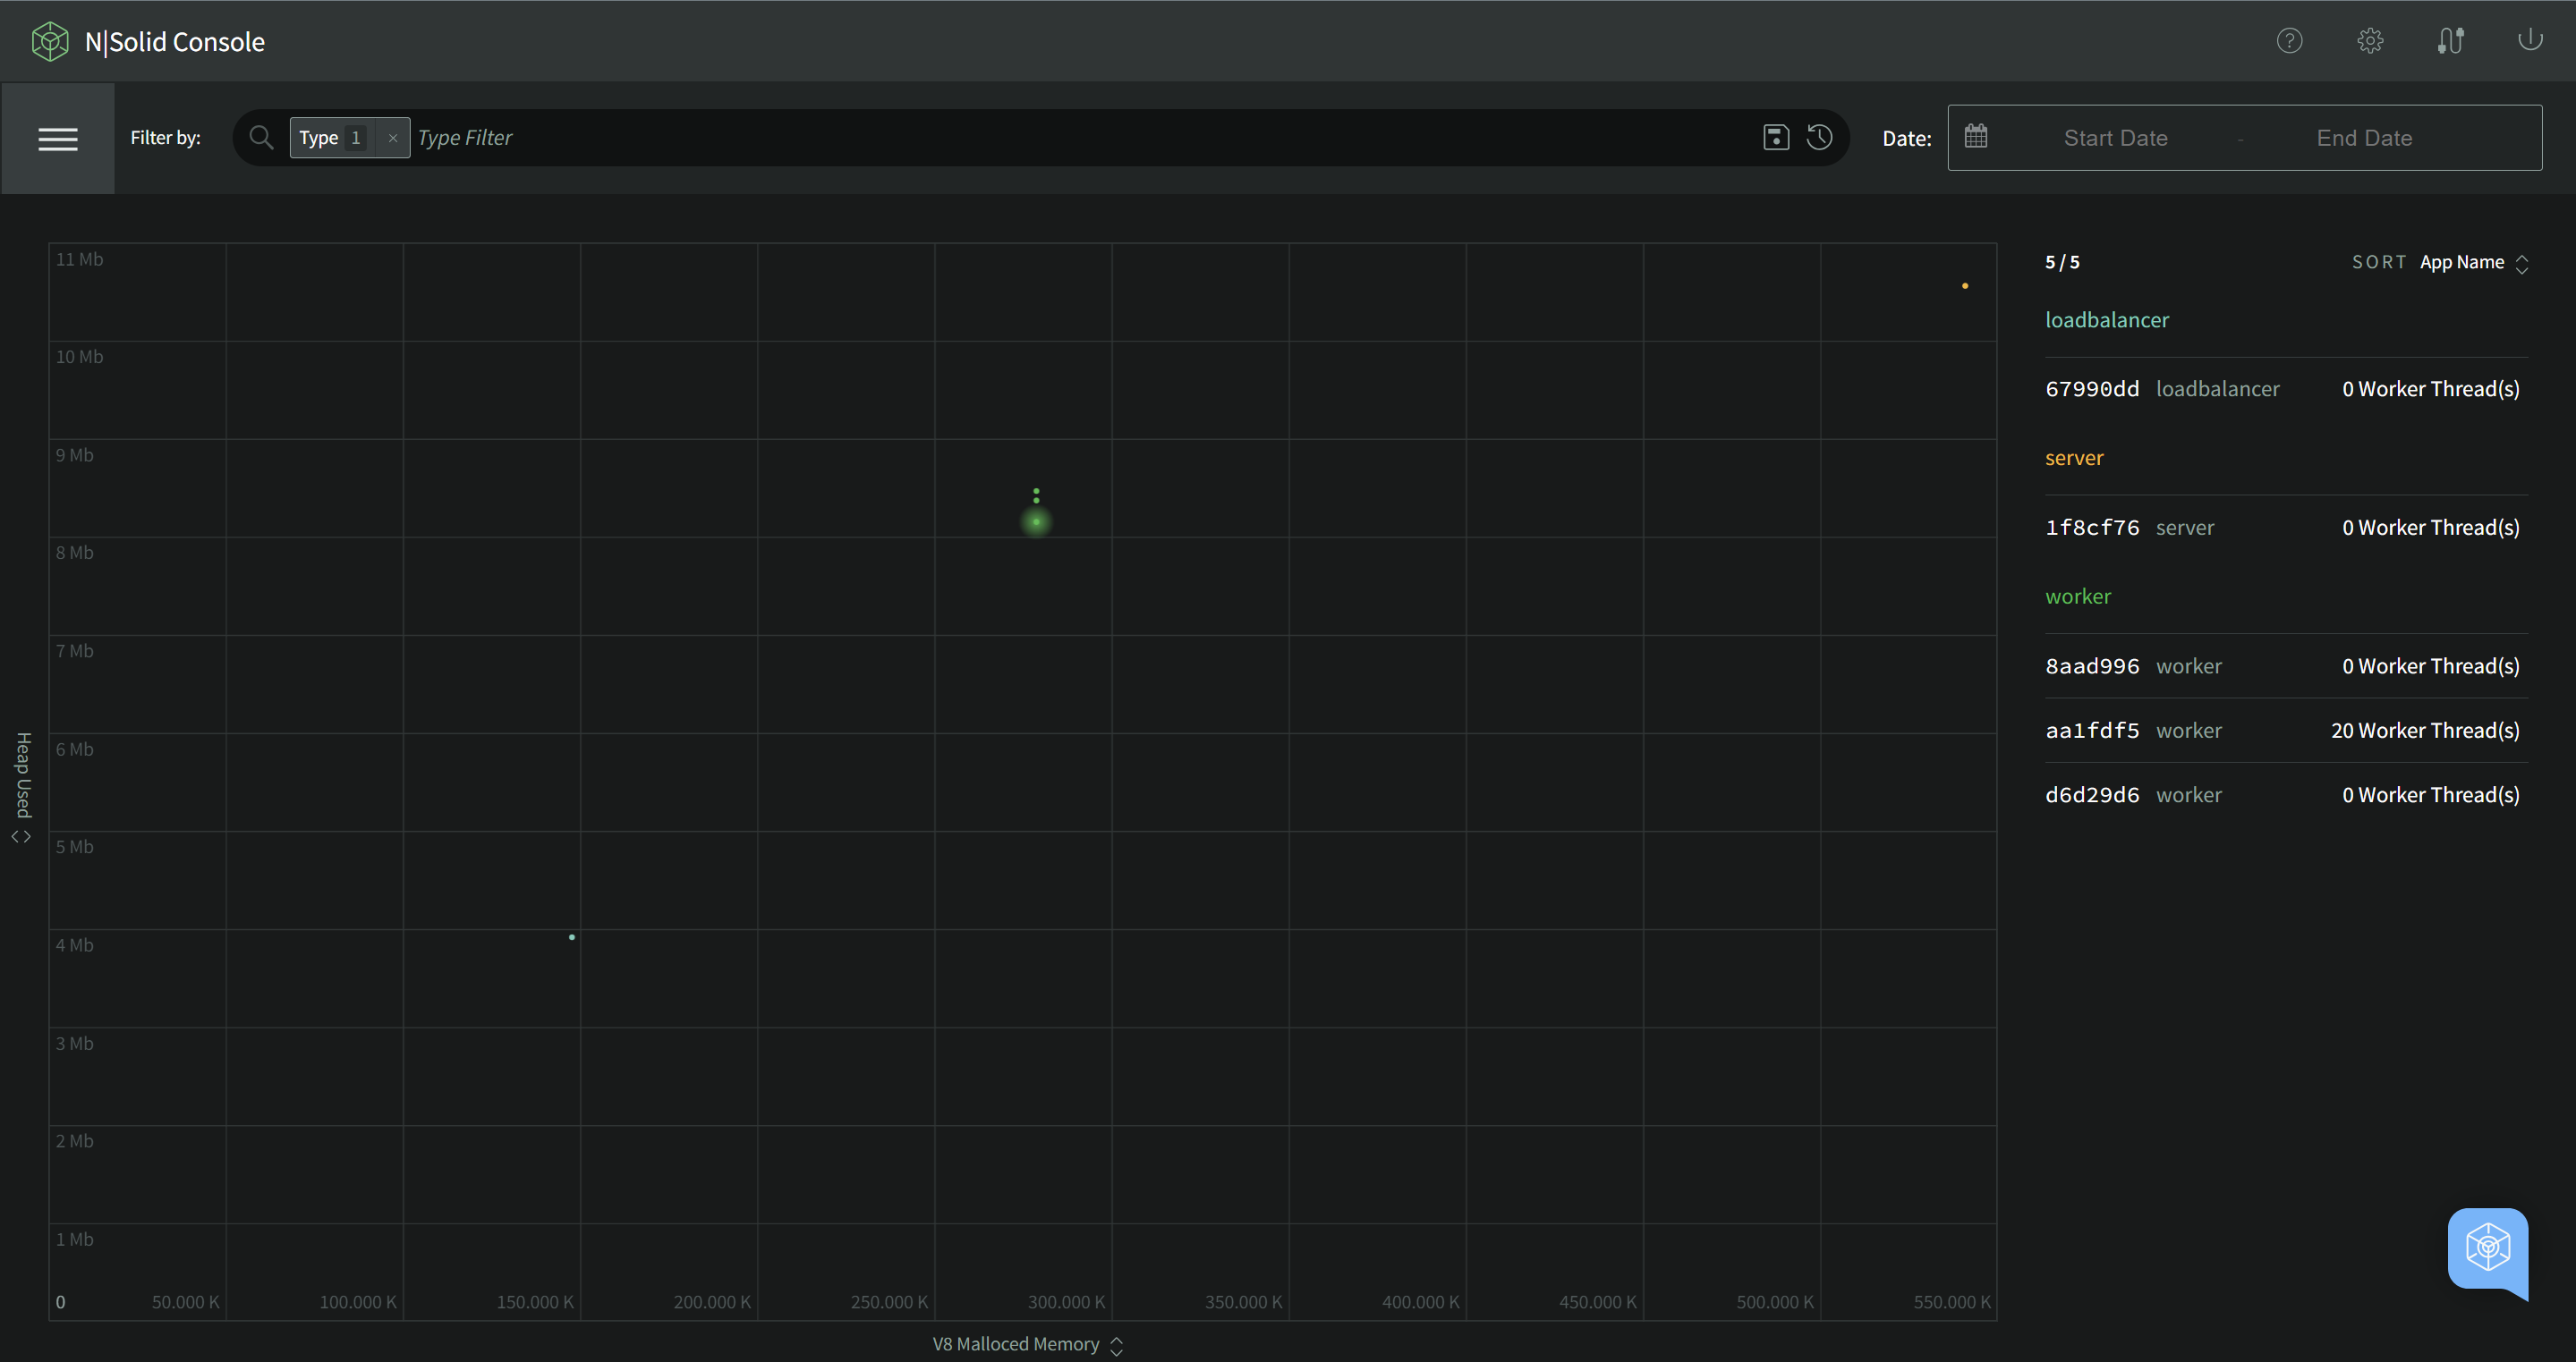Open the help question mark icon

tap(2289, 41)
